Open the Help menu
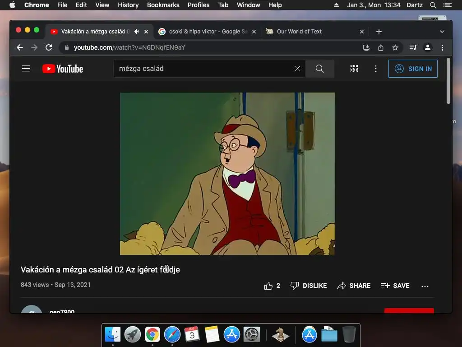462x347 pixels. 275,5
